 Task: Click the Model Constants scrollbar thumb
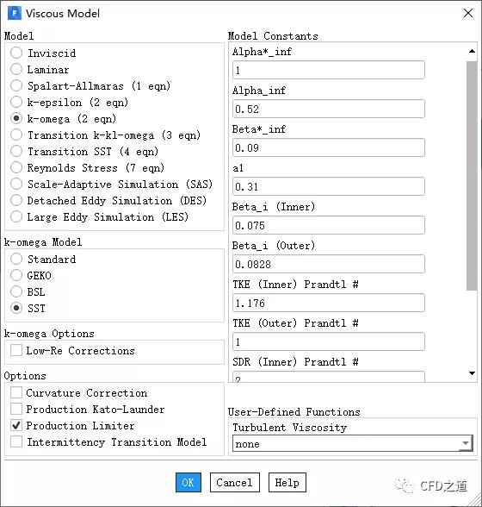point(472,176)
